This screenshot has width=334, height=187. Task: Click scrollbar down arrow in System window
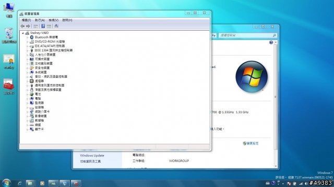click(276, 166)
